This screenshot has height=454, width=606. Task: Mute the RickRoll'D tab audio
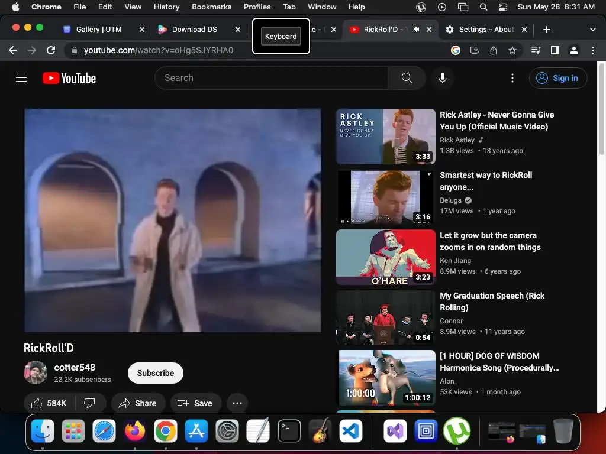pos(416,30)
